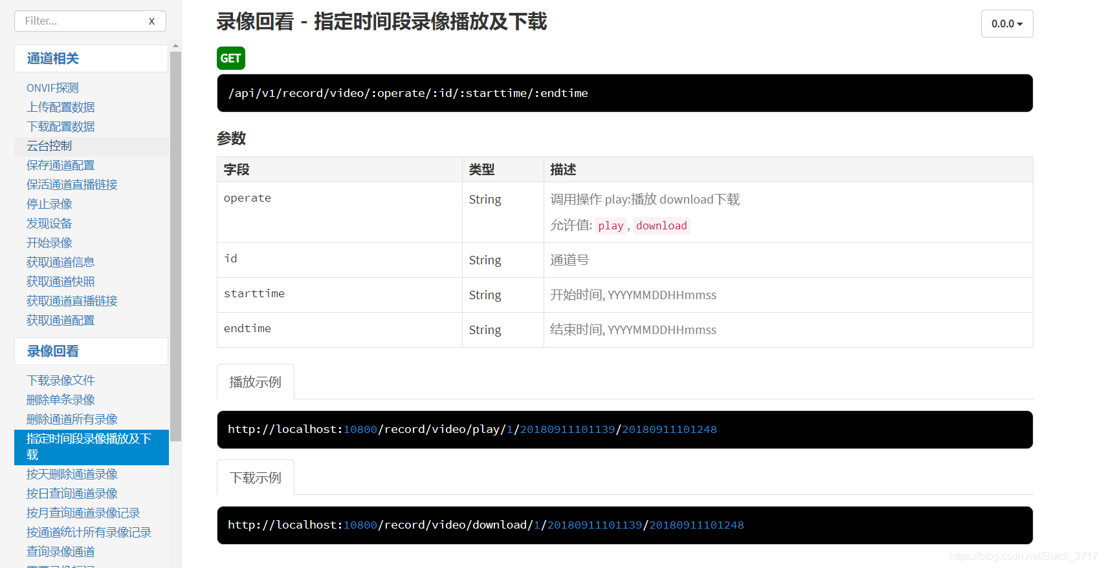Go to 上传配置数据 in sidebar
This screenshot has width=1104, height=568.
point(61,107)
